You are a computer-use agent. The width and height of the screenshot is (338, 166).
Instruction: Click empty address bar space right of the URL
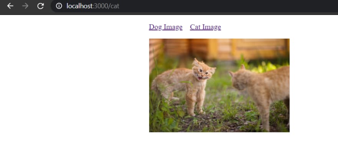coord(226,6)
